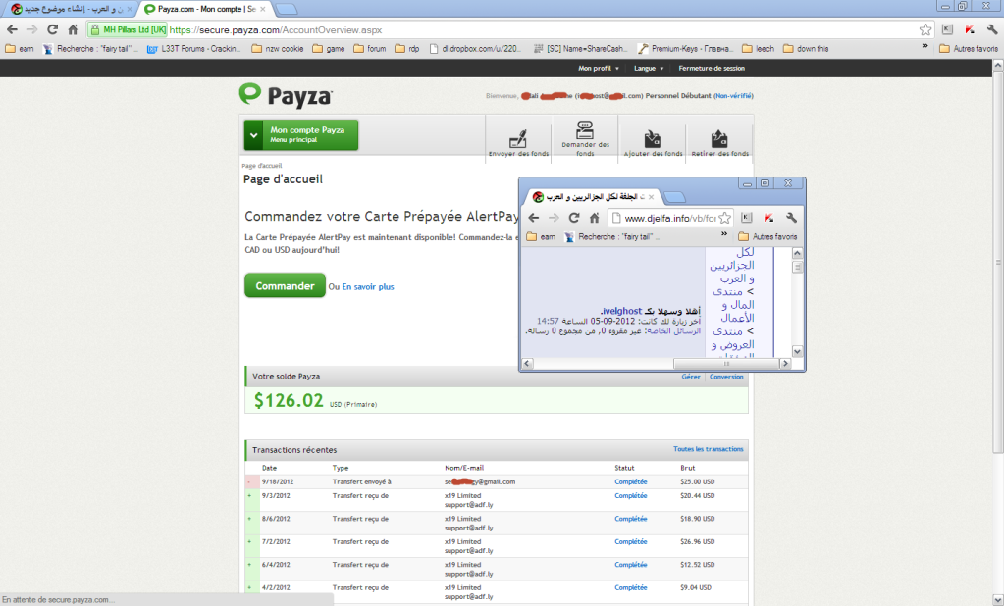Click the home icon in main browser window

(73, 29)
